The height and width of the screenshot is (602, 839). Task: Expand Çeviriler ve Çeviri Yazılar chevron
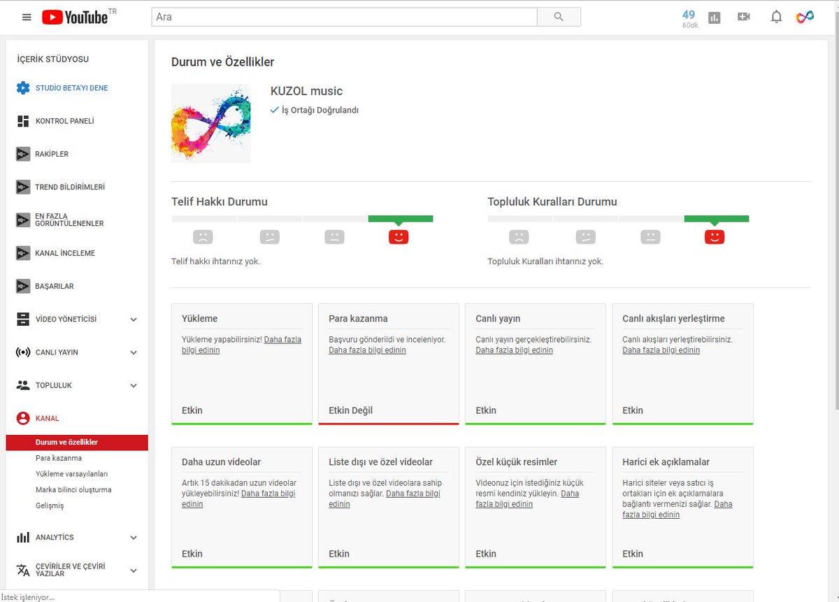134,571
